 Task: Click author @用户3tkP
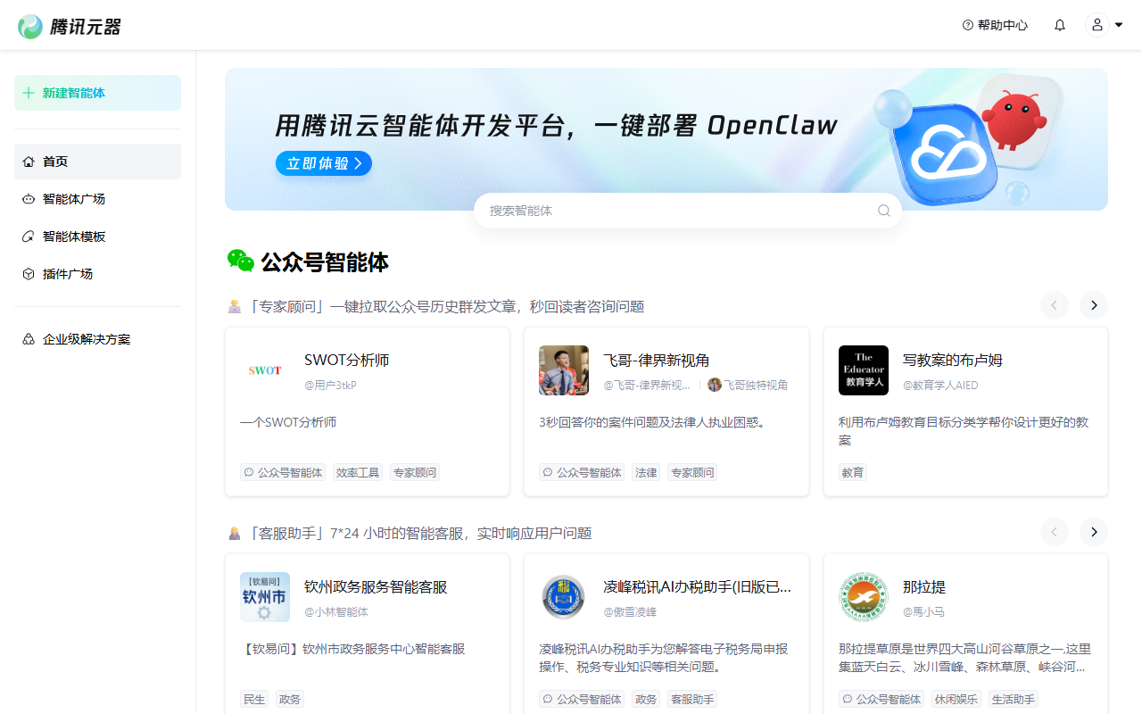click(330, 386)
